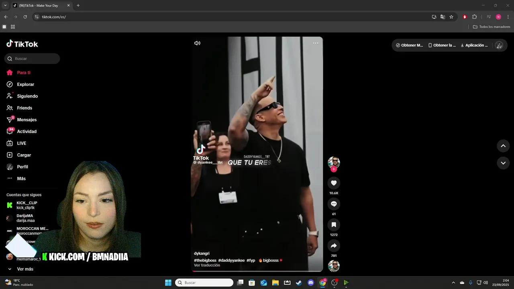Open the install app icon in address bar
This screenshot has height=289, width=514.
434,17
